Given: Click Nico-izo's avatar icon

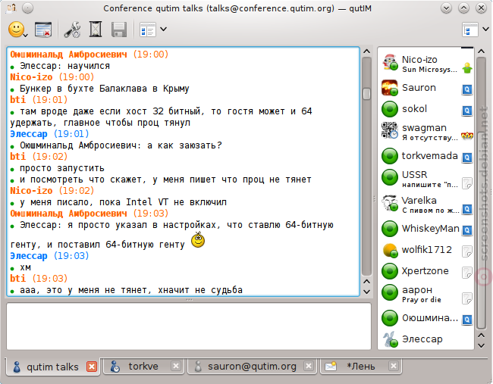Looking at the screenshot, I should pyautogui.click(x=390, y=62).
